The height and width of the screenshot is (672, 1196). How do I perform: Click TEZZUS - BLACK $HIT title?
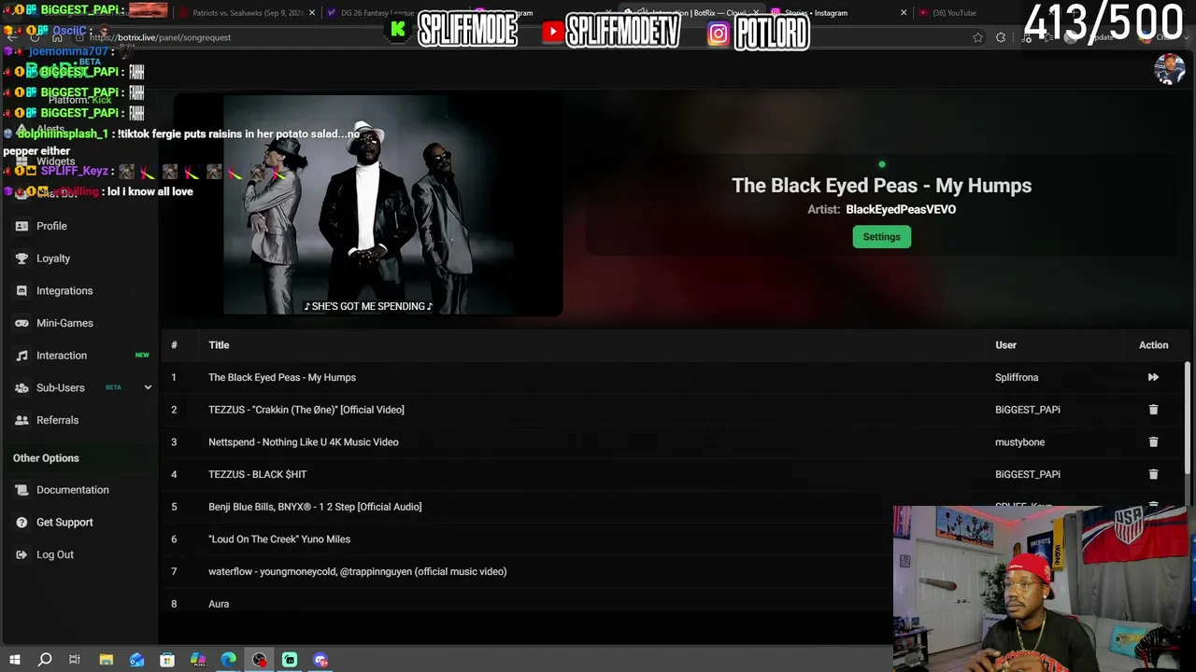(258, 474)
